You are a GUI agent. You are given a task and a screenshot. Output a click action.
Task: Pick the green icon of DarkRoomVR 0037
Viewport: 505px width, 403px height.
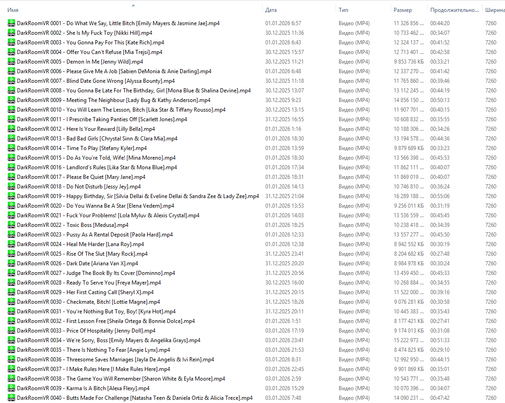point(11,369)
